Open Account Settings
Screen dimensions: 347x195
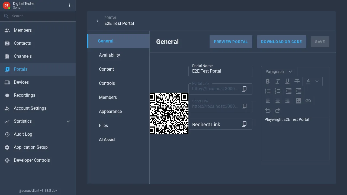pos(38,108)
